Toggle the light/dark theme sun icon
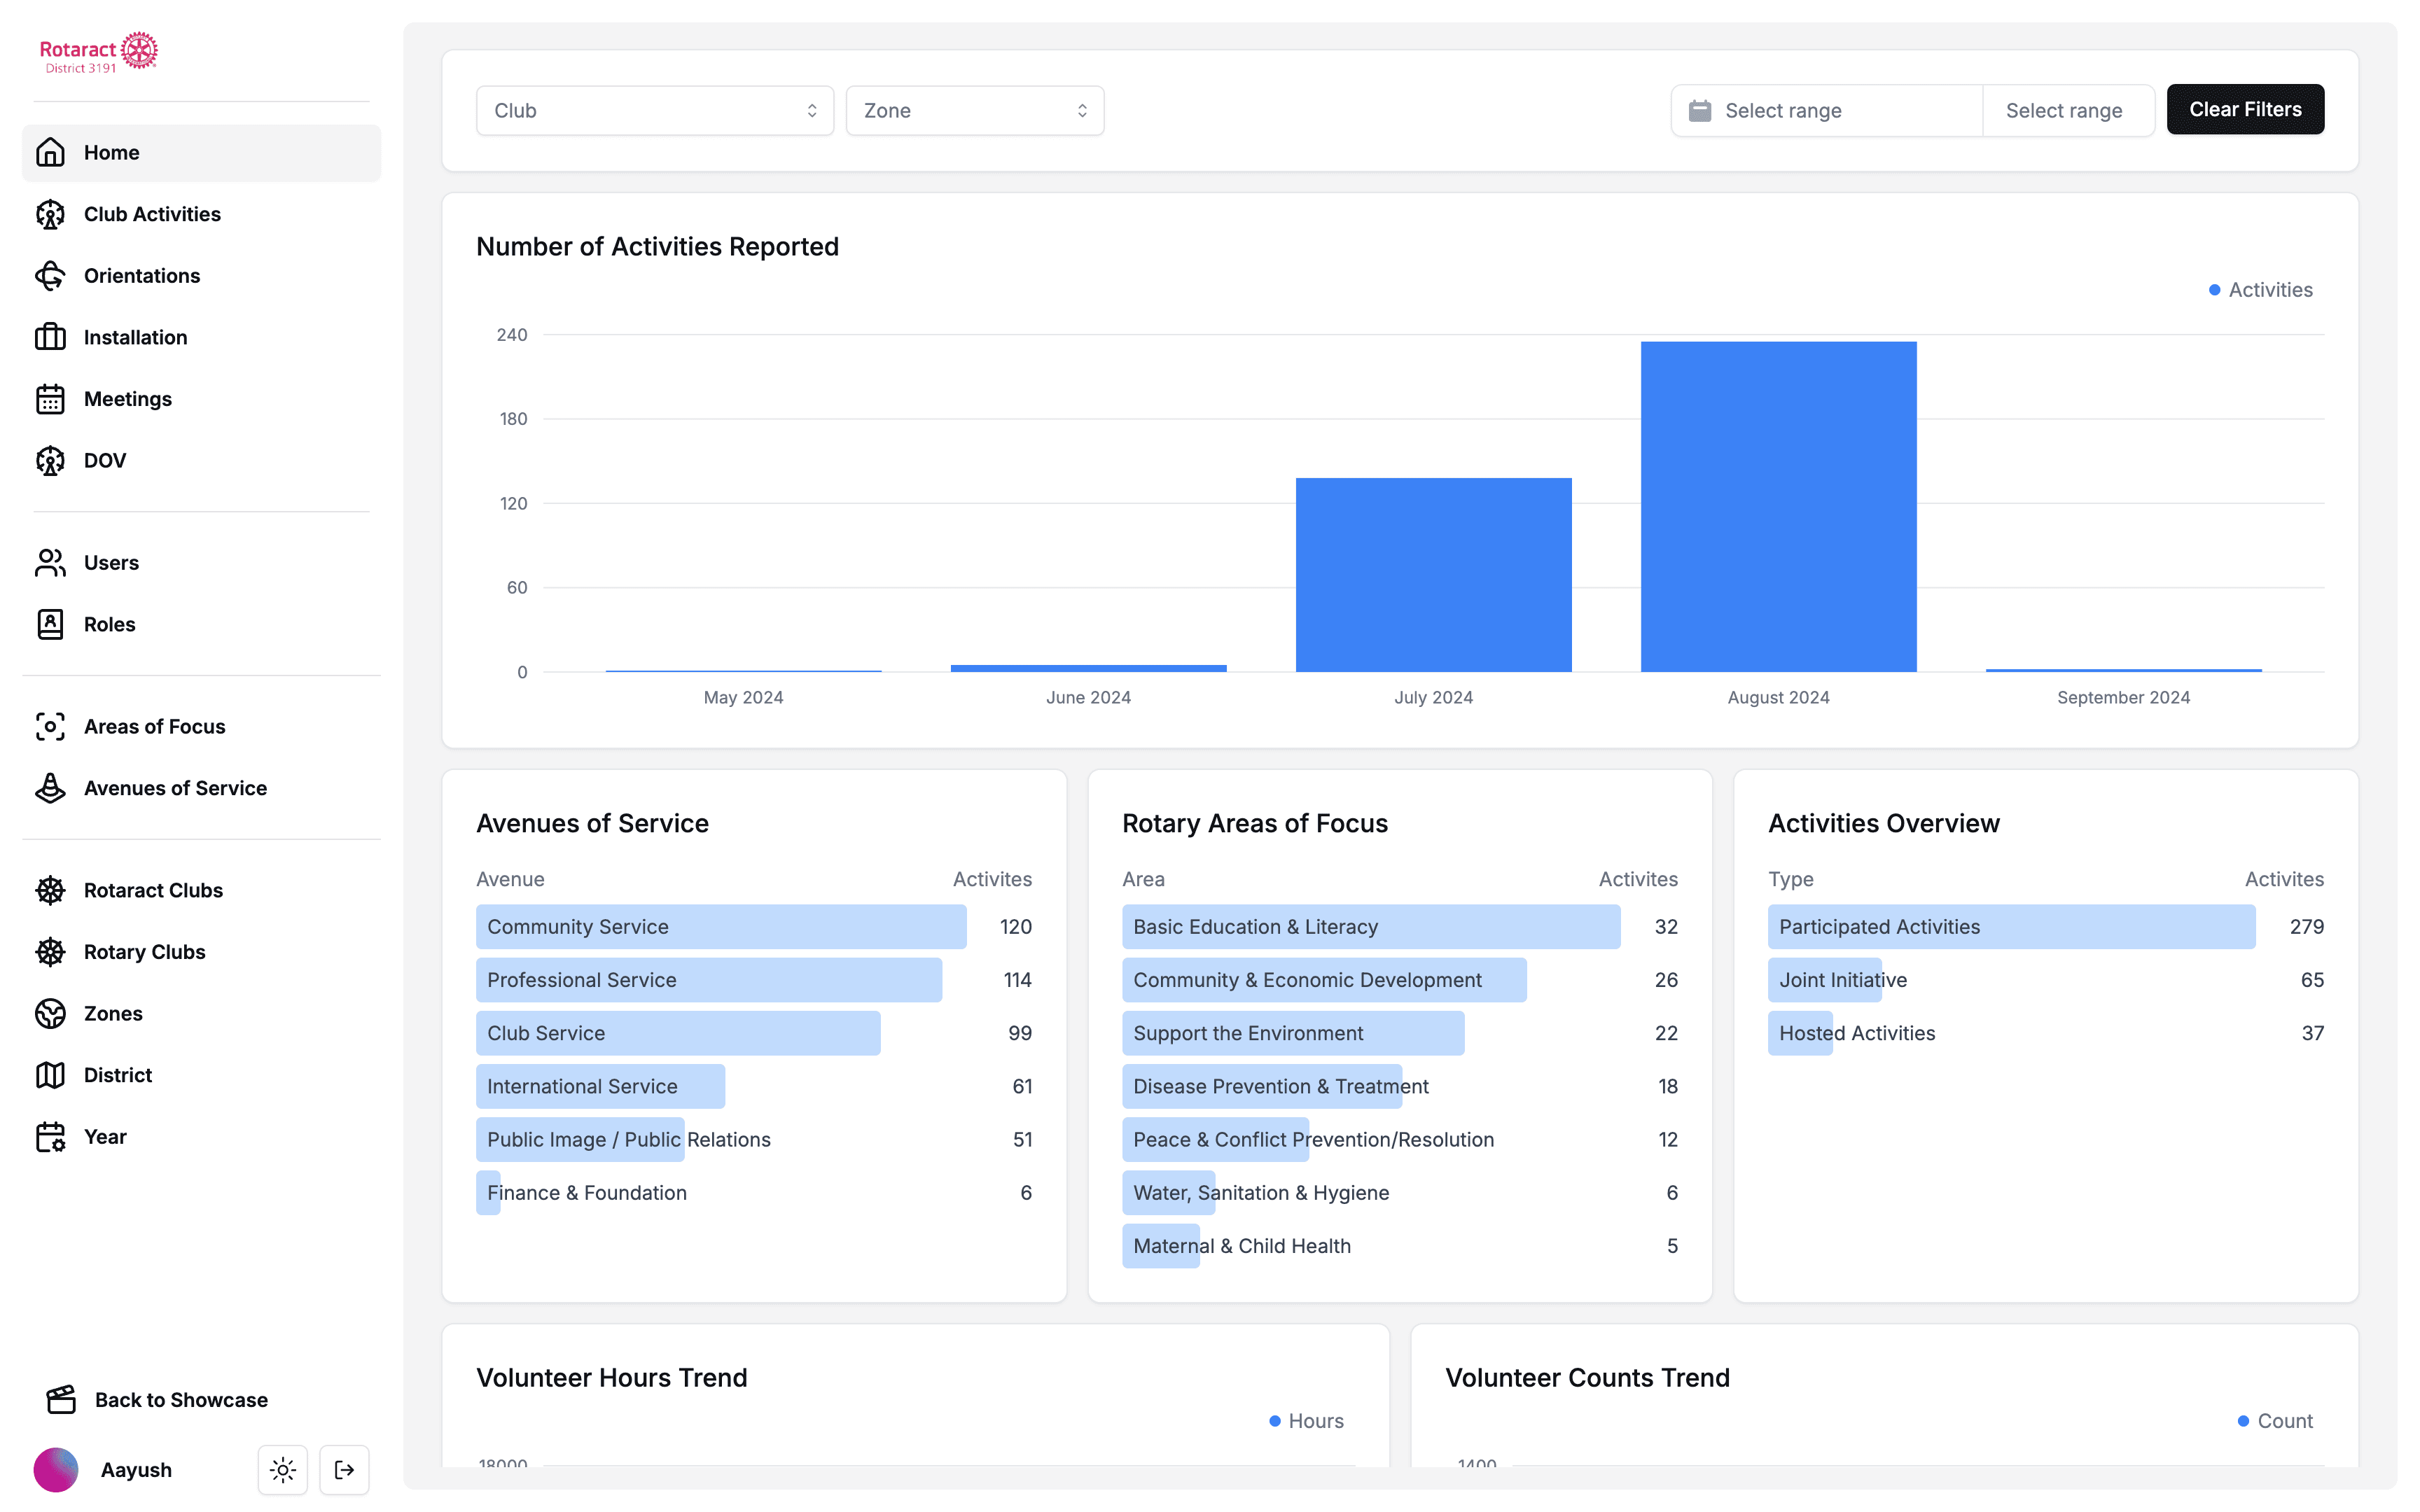Screen dimensions: 2420x1512 (283, 1469)
